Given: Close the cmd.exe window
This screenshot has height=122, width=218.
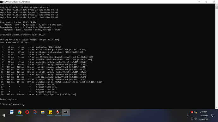Looking at the screenshot, I should pyautogui.click(x=214, y=2).
